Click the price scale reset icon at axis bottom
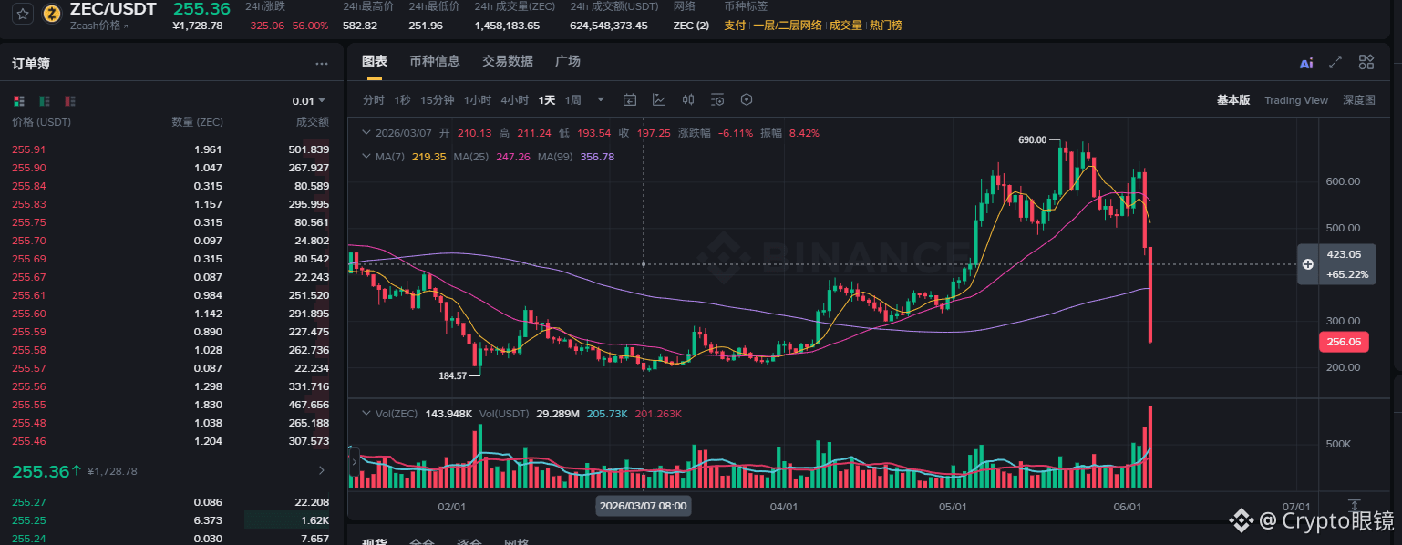 click(x=1355, y=506)
